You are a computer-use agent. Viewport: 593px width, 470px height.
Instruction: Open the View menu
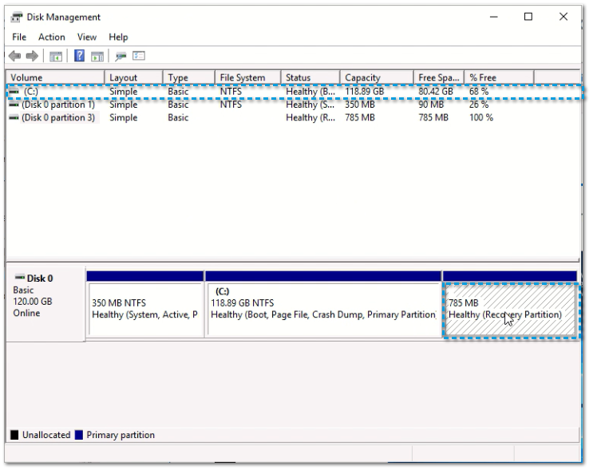pyautogui.click(x=87, y=37)
